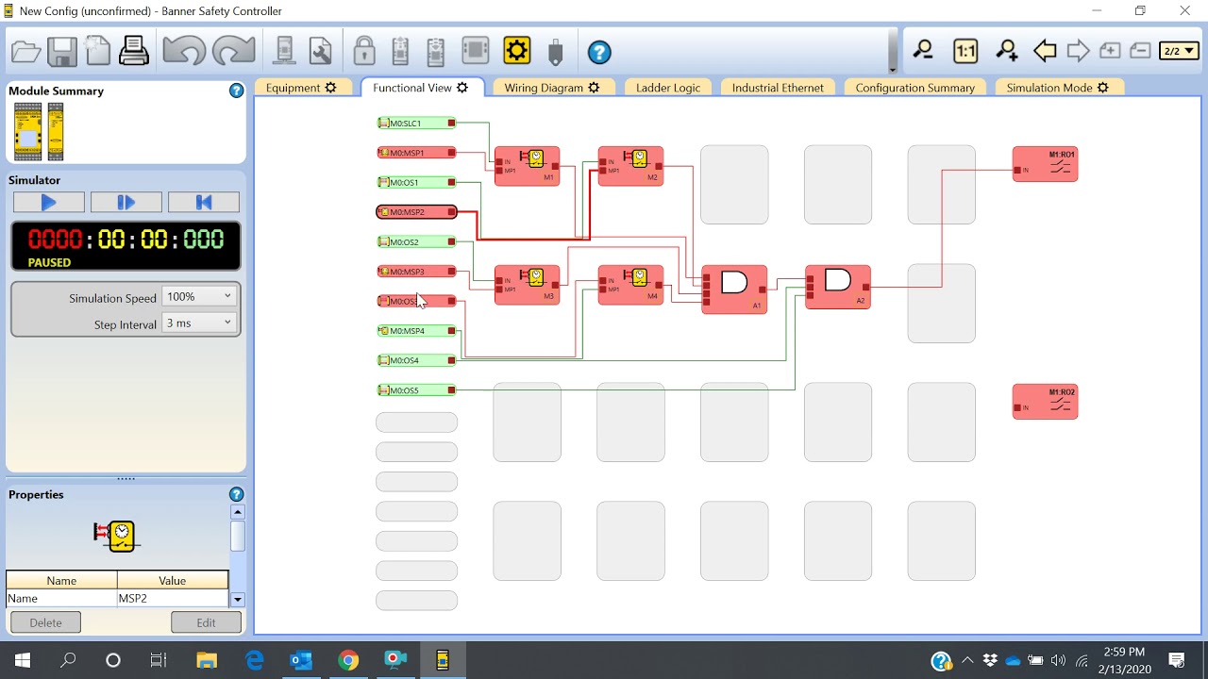1208x679 pixels.
Task: Open the page selector 2/2 dropdown
Action: click(1179, 51)
